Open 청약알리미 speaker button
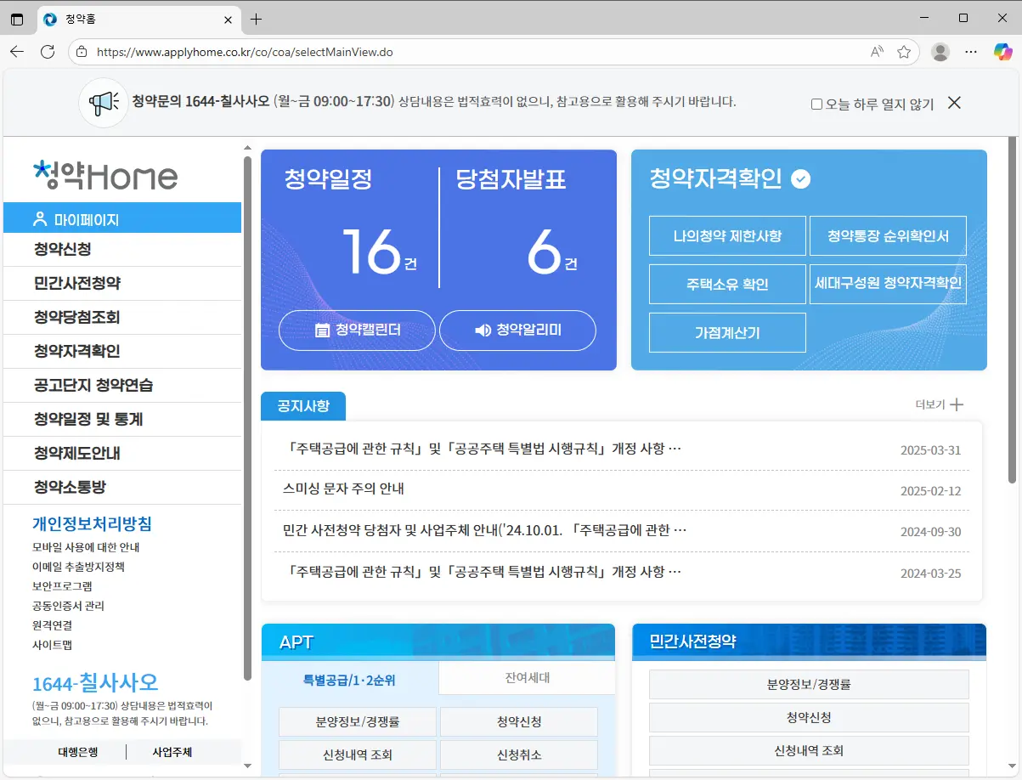This screenshot has height=780, width=1022. tap(517, 331)
